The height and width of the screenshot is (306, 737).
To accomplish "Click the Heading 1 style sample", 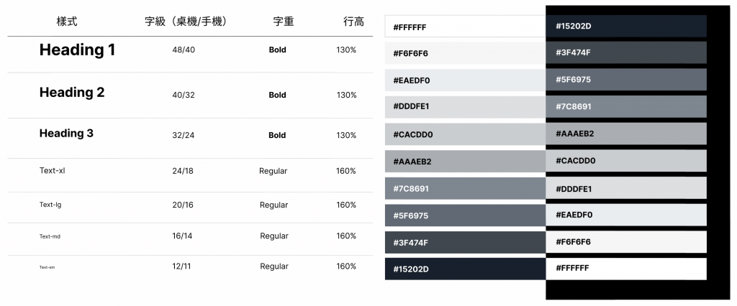I will point(77,50).
